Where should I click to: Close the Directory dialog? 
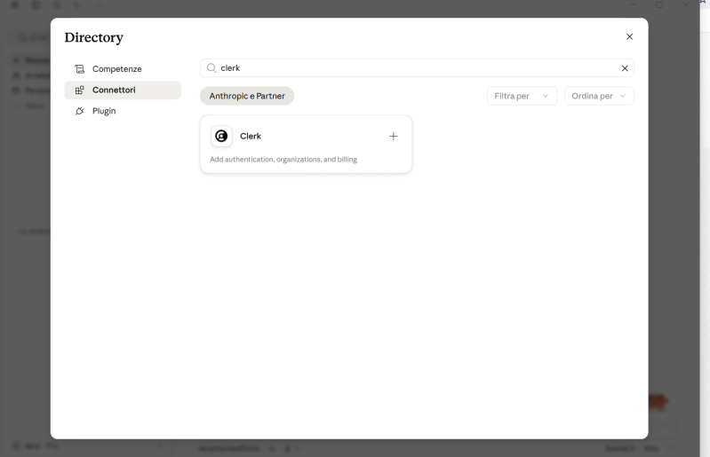[629, 36]
